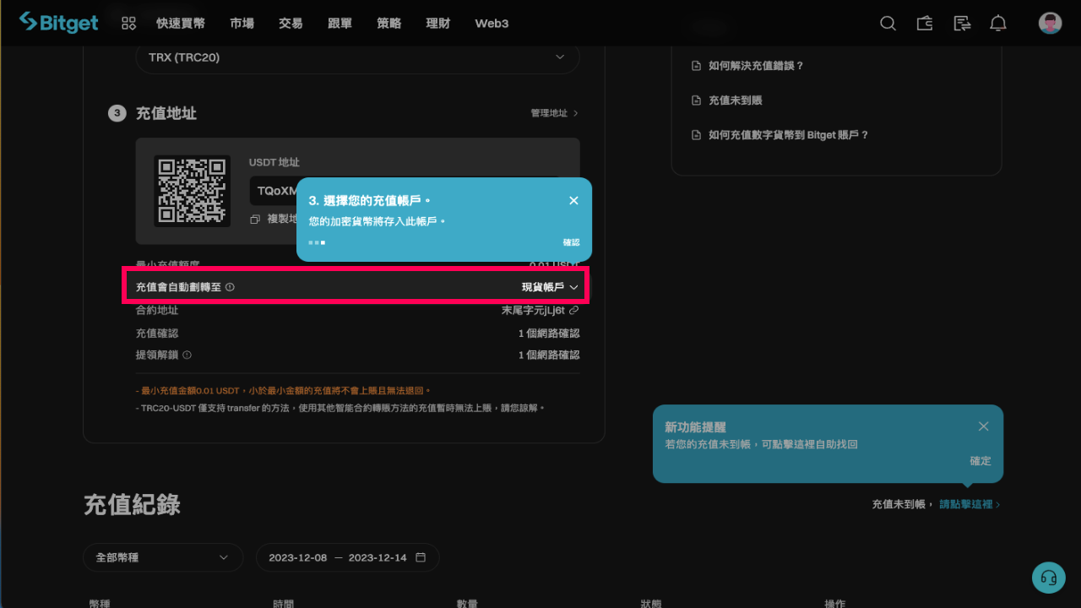
Task: Click 確認 in the tutorial tooltip
Action: (572, 242)
